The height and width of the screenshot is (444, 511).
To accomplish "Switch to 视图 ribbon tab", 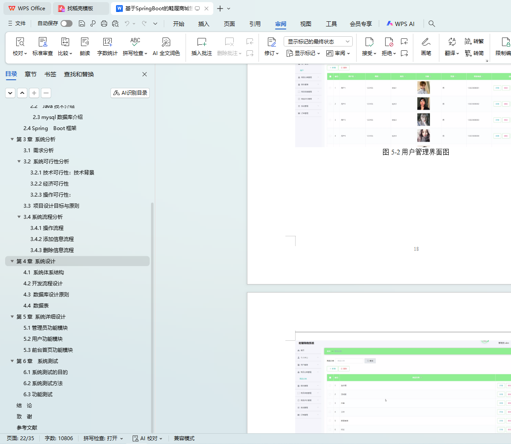I will 306,24.
